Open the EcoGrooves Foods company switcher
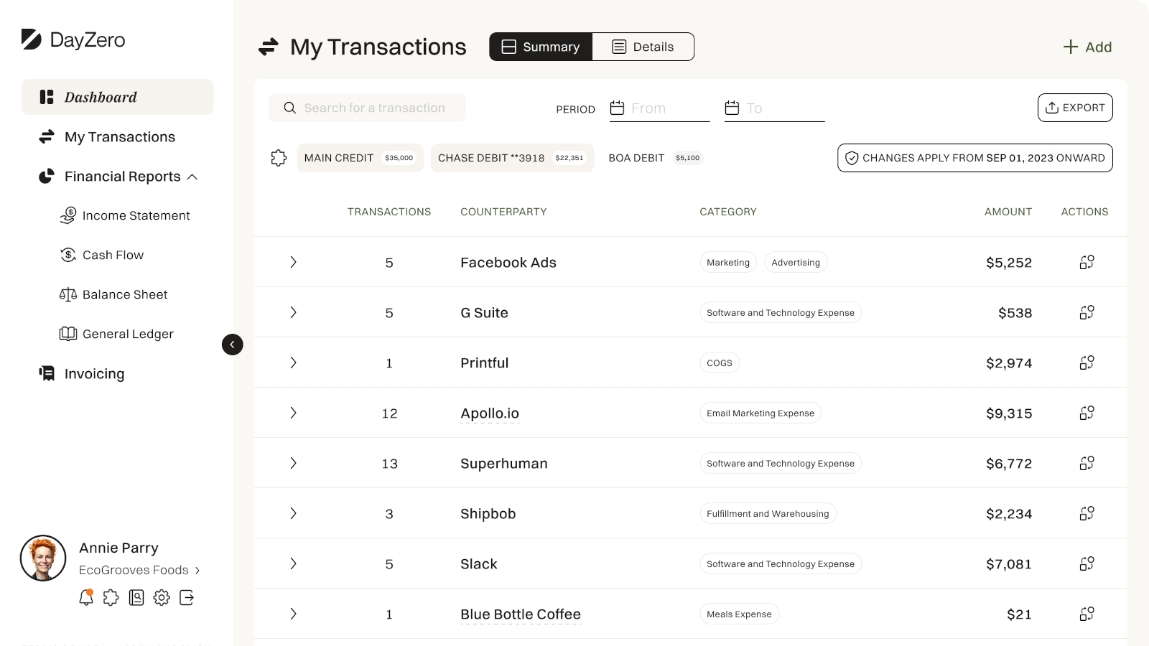Image resolution: width=1149 pixels, height=646 pixels. point(139,570)
